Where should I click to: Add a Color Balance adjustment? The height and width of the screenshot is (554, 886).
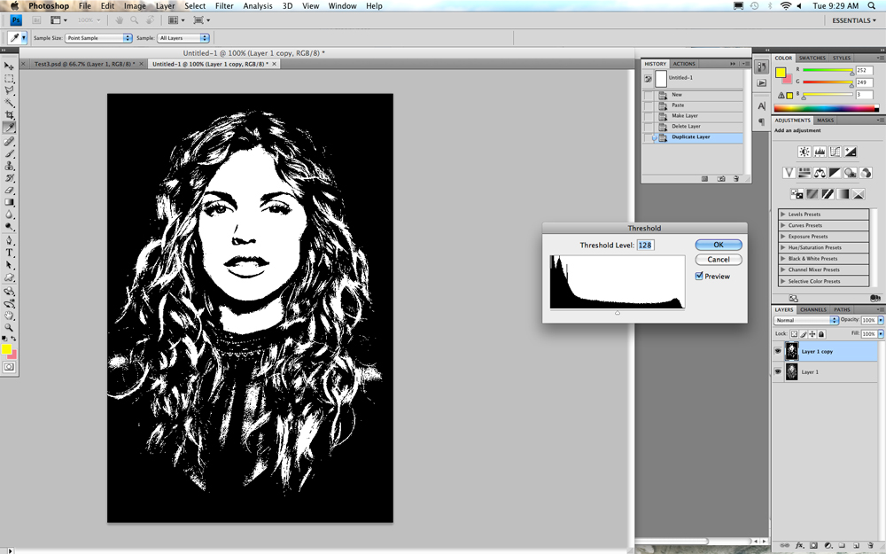[820, 173]
